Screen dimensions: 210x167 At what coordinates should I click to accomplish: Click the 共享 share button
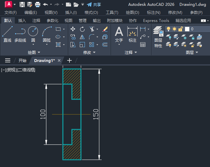[x=94, y=5]
